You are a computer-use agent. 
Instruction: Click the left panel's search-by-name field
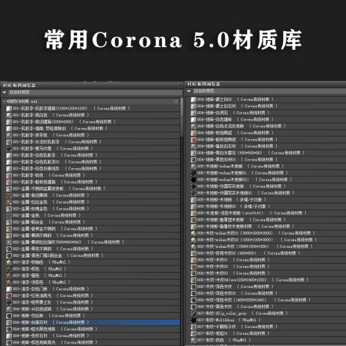tap(95, 93)
